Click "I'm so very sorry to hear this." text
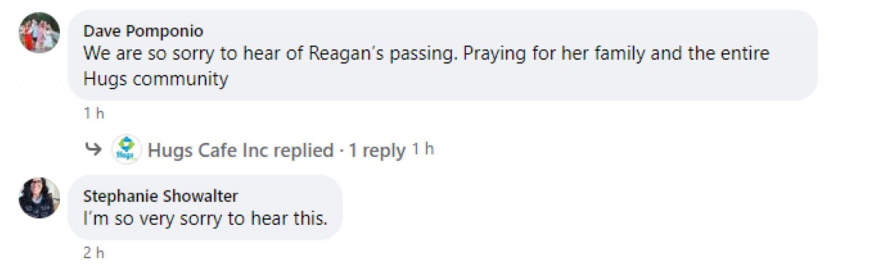The image size is (870, 274). coord(205,218)
